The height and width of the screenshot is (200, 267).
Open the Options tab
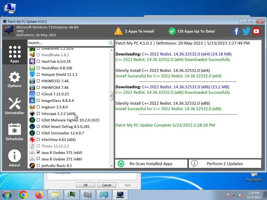15,79
